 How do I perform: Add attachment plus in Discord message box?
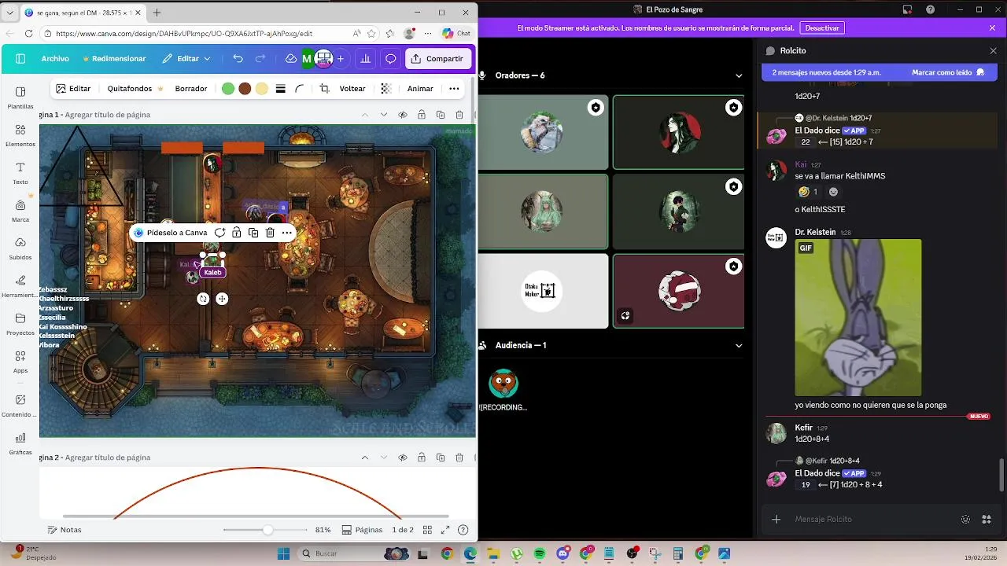tap(776, 520)
